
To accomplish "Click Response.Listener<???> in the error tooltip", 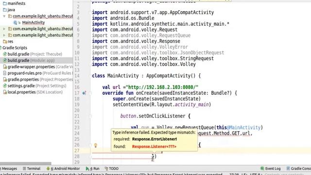I will (x=154, y=147).
